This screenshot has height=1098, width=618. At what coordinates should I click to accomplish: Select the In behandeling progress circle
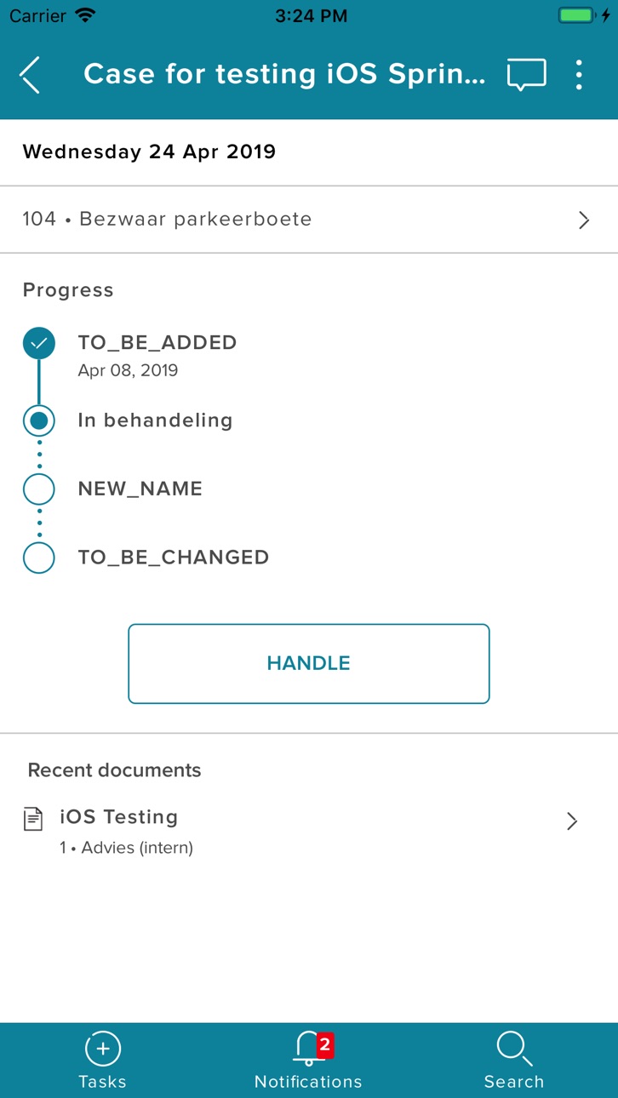[39, 420]
